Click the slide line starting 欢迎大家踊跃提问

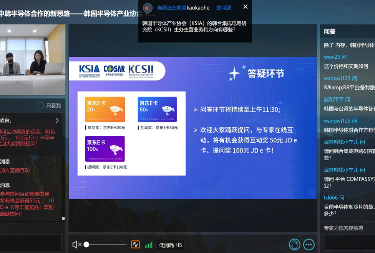(249, 140)
